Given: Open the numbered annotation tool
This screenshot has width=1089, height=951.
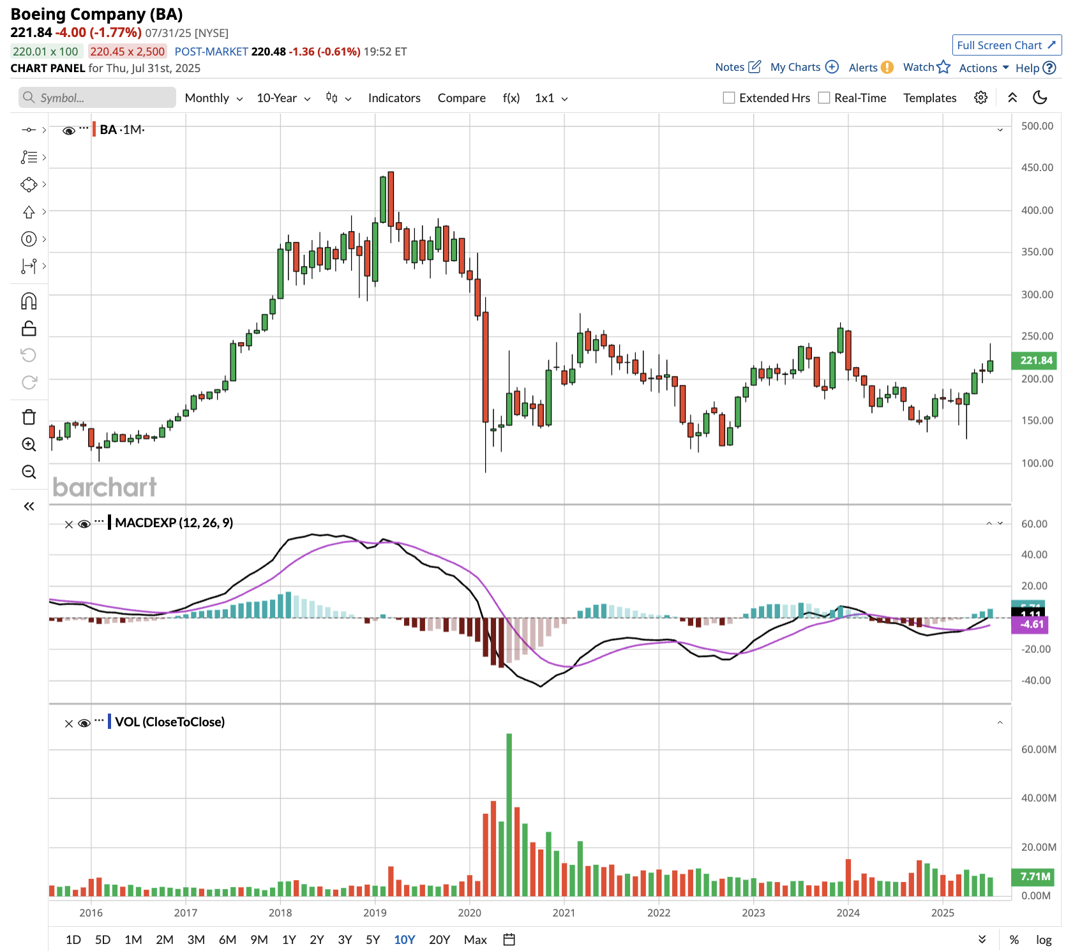Looking at the screenshot, I should click(29, 239).
